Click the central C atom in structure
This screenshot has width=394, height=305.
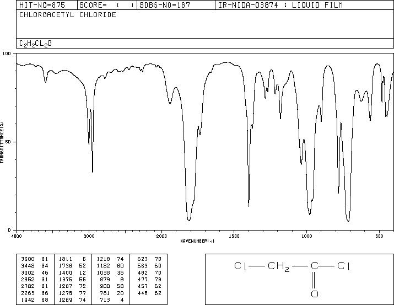click(x=315, y=266)
